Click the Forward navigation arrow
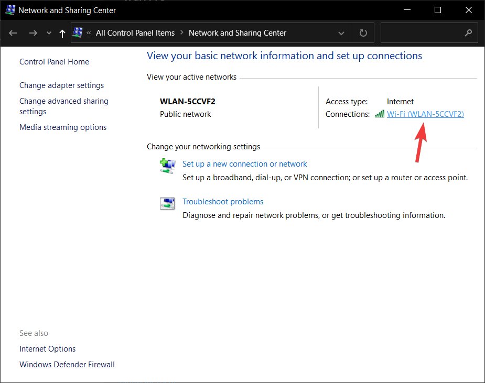Image resolution: width=485 pixels, height=383 pixels. [33, 33]
